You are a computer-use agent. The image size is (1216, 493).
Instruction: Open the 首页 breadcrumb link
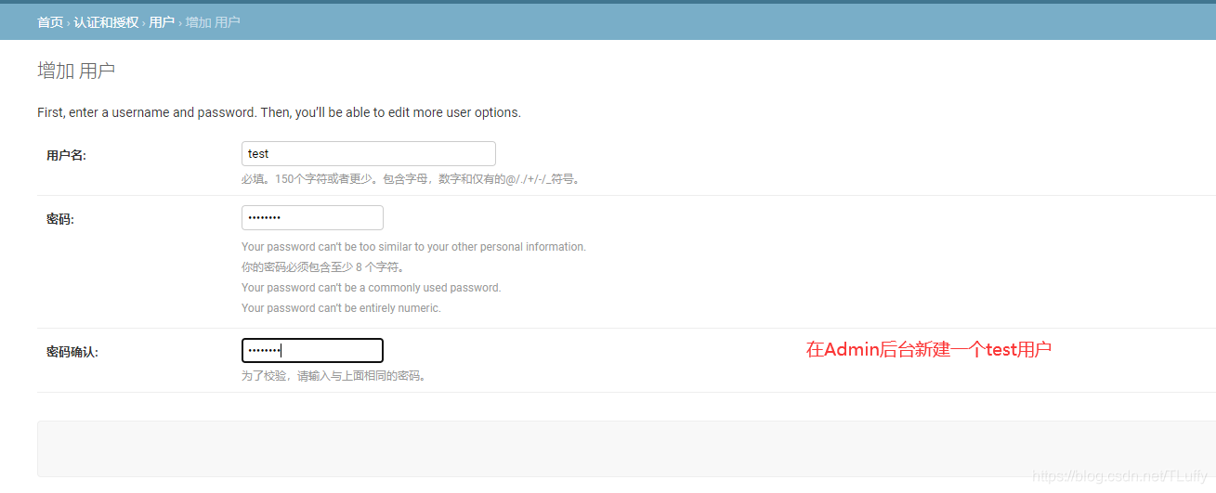pos(50,21)
